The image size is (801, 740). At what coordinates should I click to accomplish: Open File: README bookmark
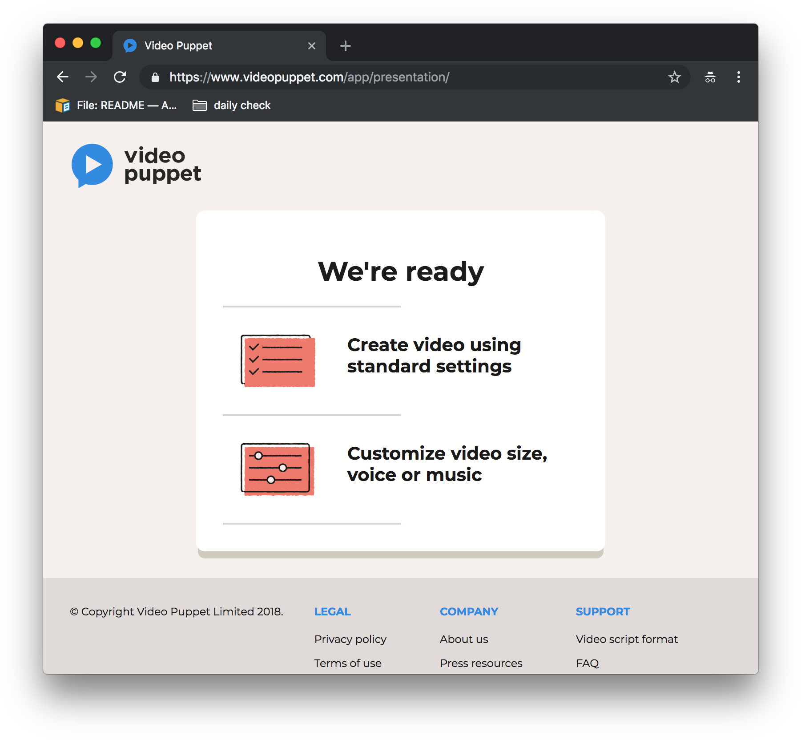click(x=116, y=105)
